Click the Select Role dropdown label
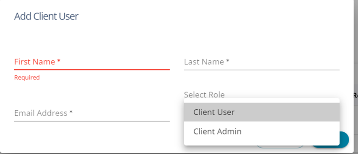This screenshot has height=154, width=358. point(204,95)
